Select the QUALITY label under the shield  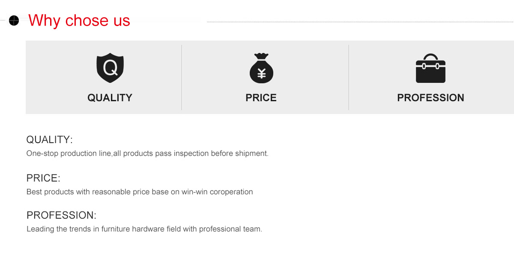coord(110,98)
